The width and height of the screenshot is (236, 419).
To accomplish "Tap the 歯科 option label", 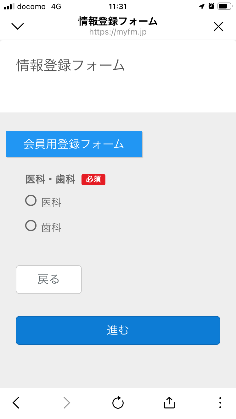I will click(x=51, y=228).
